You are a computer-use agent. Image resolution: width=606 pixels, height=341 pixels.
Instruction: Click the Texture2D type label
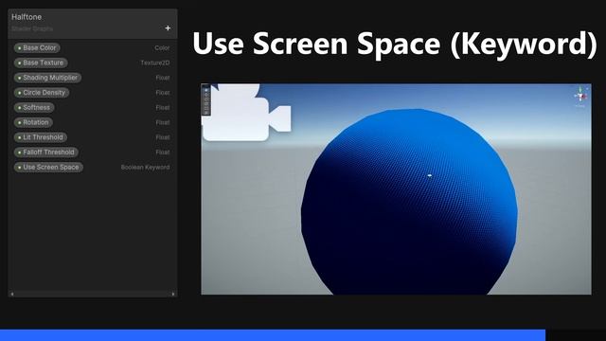pos(155,63)
